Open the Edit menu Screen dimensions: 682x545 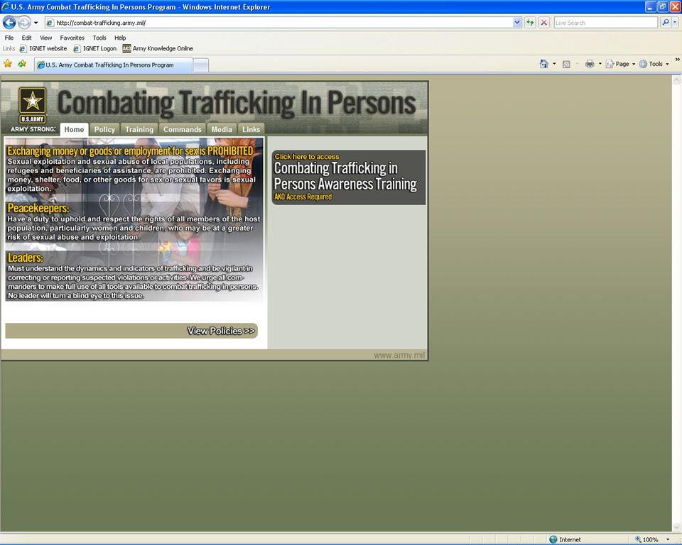click(26, 38)
